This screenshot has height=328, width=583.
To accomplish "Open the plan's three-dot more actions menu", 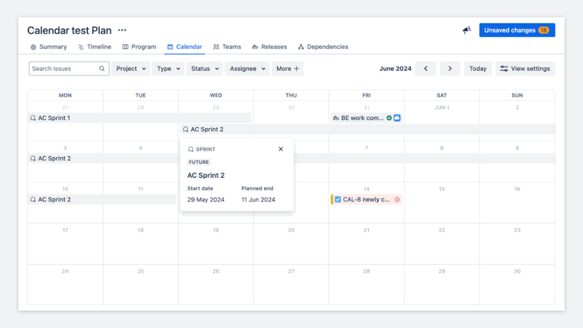I will tap(122, 30).
